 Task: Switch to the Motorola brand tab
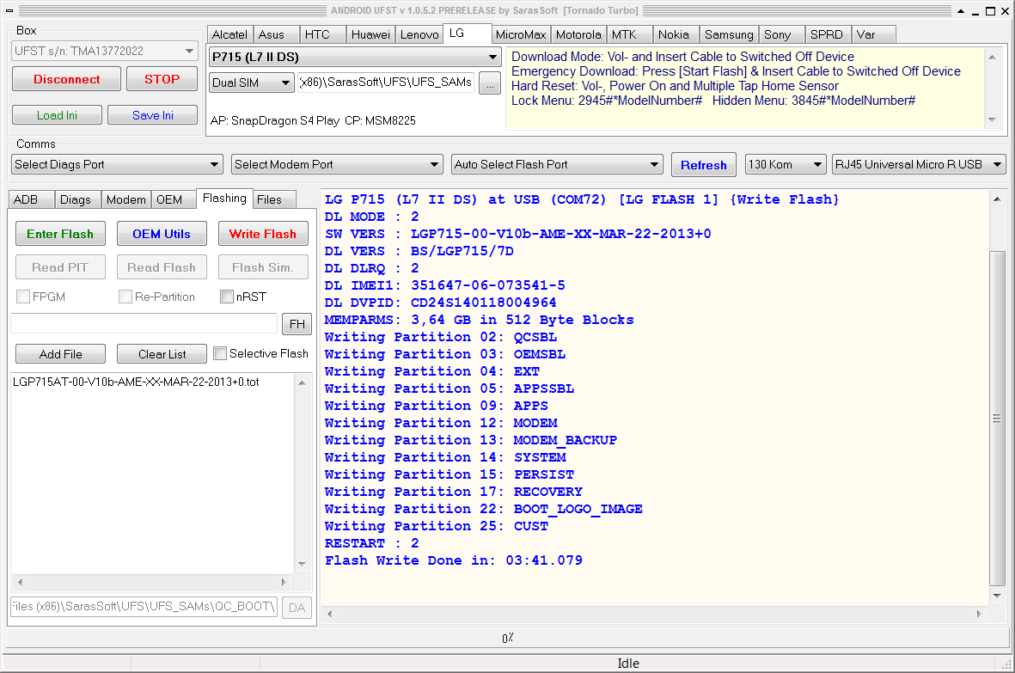click(x=578, y=34)
